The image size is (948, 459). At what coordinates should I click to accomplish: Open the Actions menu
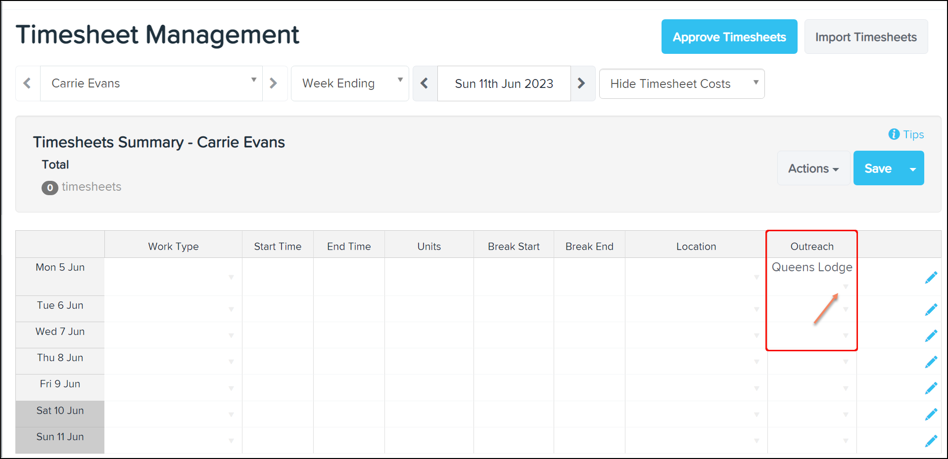click(x=813, y=168)
